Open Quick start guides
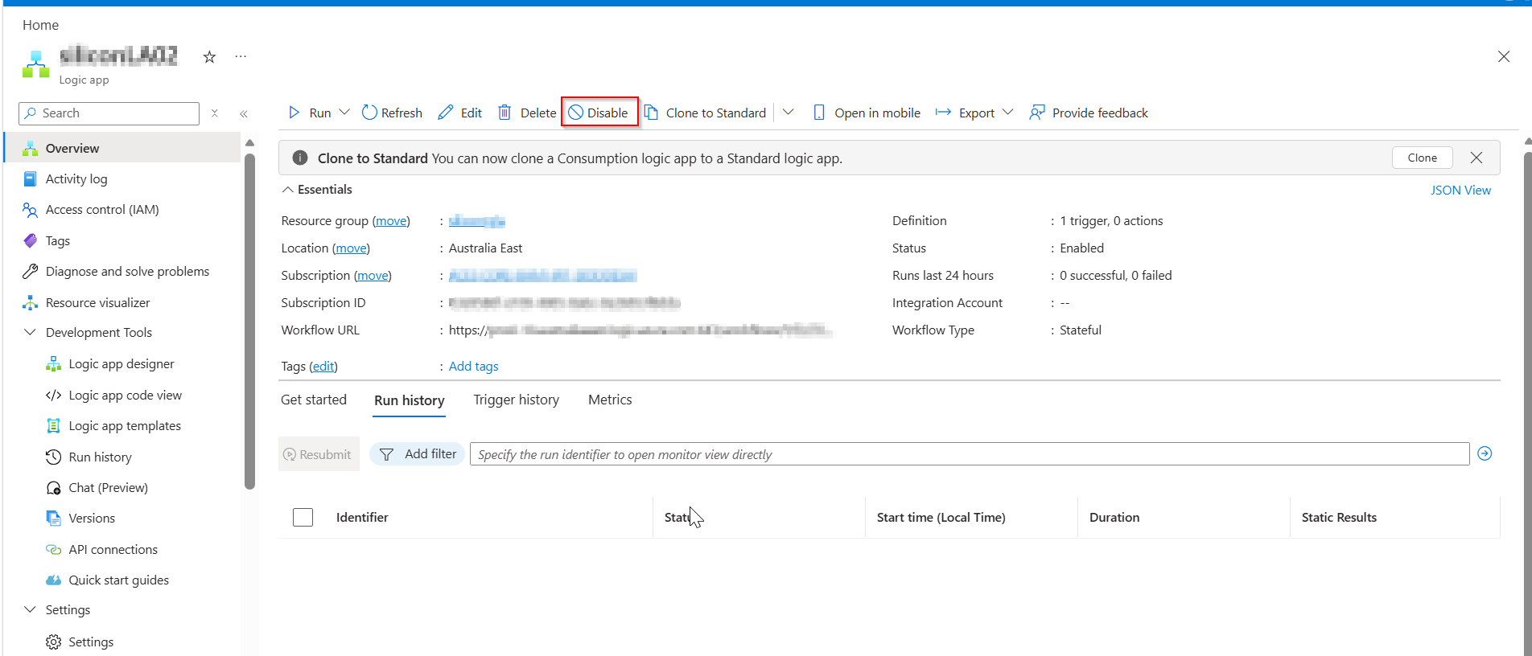1532x656 pixels. [x=118, y=580]
